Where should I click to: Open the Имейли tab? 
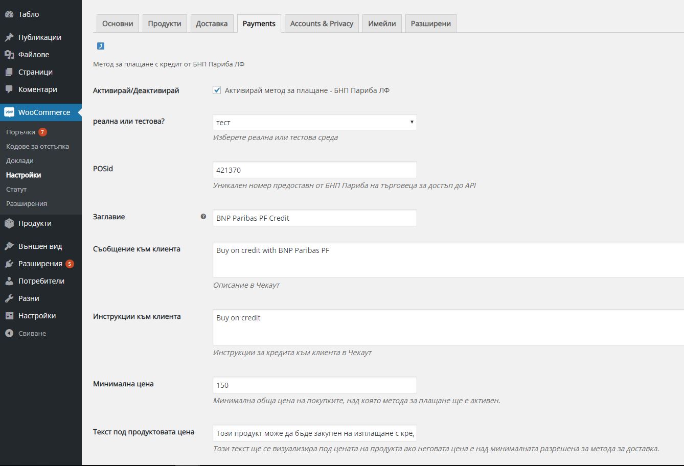382,24
